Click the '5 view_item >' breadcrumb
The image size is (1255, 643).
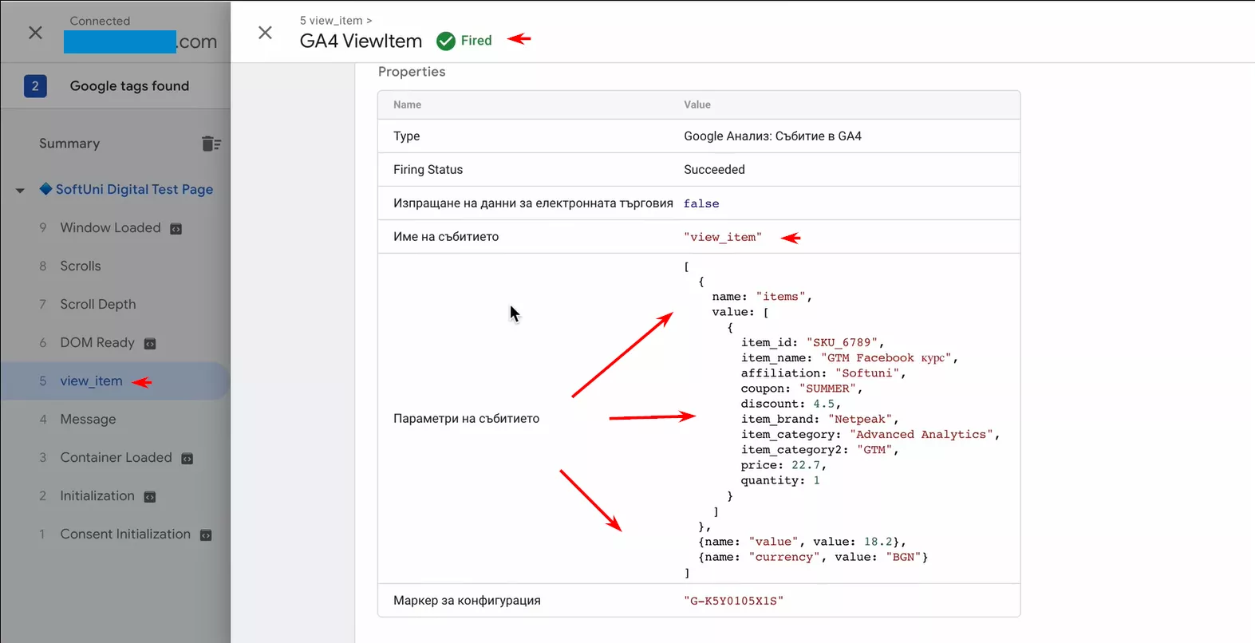tap(336, 21)
